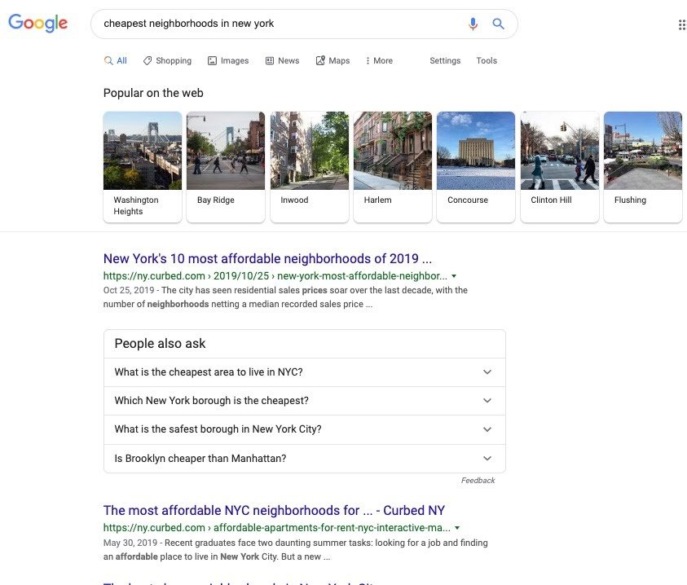The width and height of the screenshot is (687, 585).
Task: Open the More search options menu
Action: (380, 60)
